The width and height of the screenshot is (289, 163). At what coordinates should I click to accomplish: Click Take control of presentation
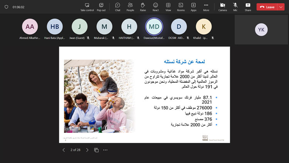(x=87, y=7)
